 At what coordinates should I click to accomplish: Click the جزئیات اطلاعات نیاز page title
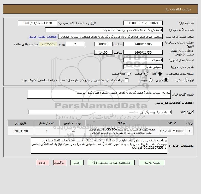(x=178, y=9)
